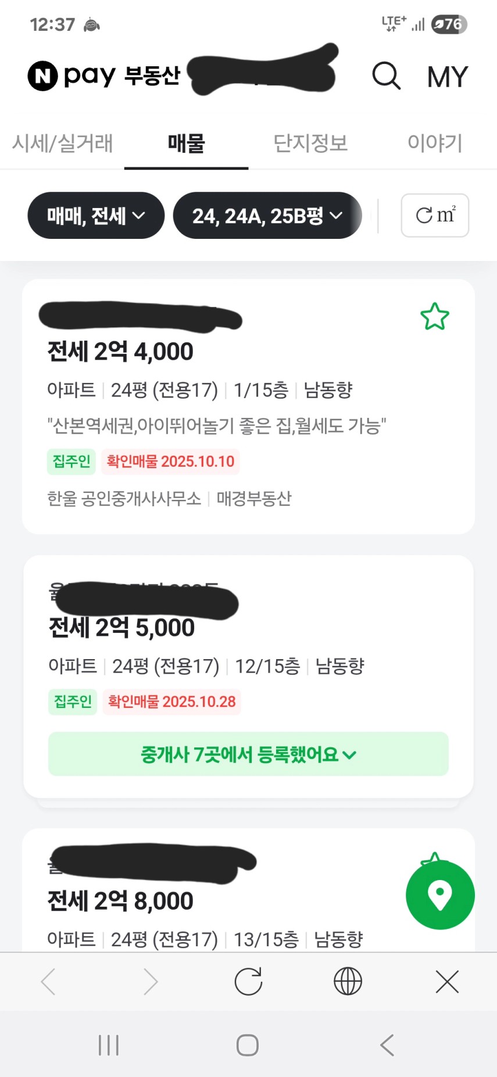This screenshot has width=497, height=1077.
Task: Go to the 이야기 tab
Action: [435, 143]
